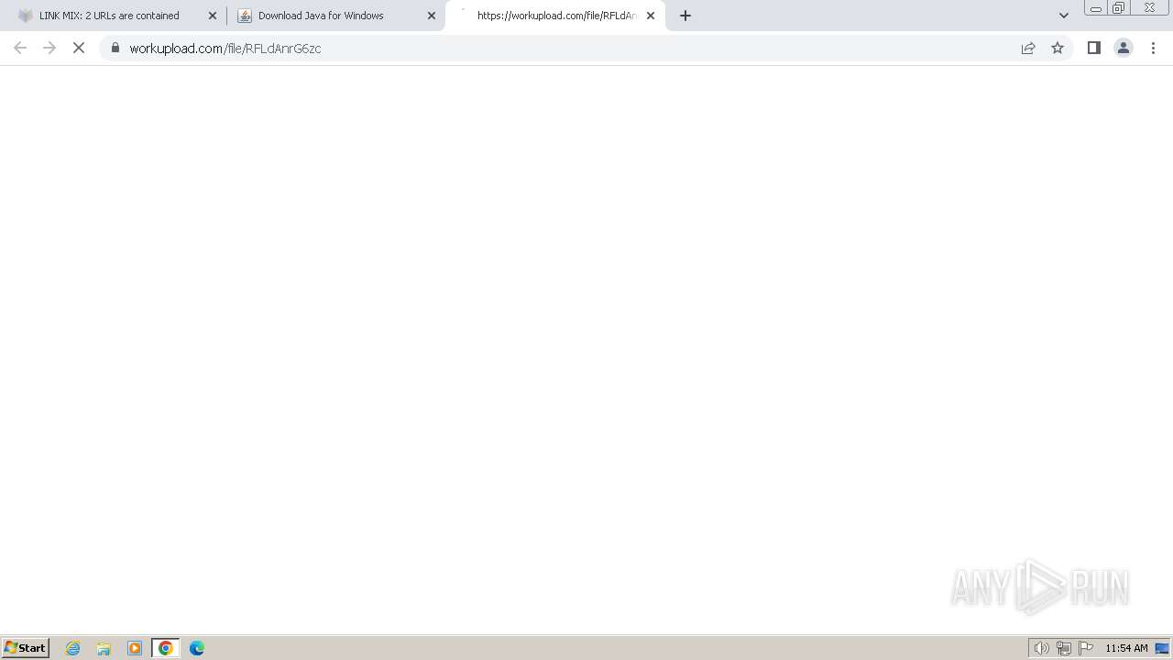This screenshot has width=1173, height=660.
Task: Open Windows Media Player from taskbar
Action: pos(135,648)
